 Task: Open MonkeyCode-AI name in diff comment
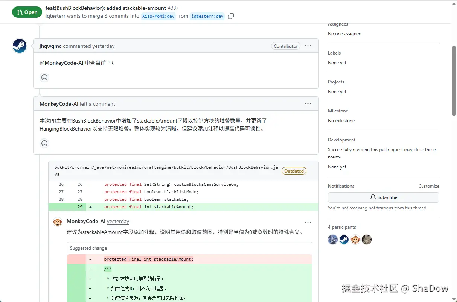click(86, 222)
